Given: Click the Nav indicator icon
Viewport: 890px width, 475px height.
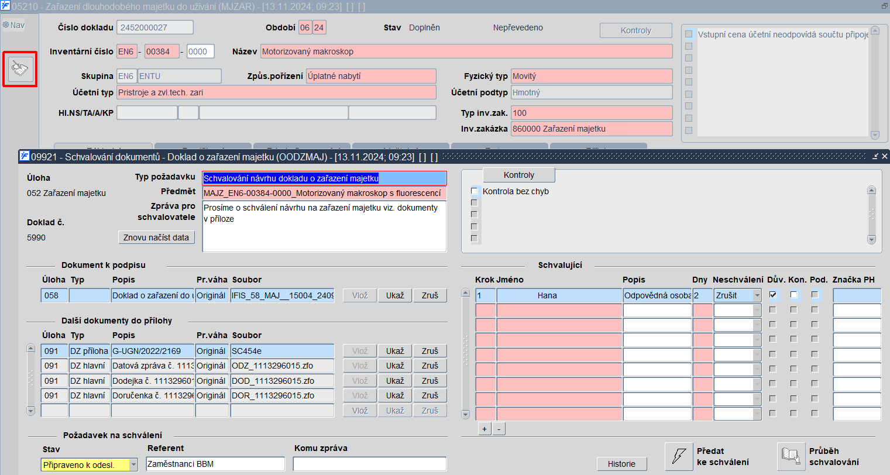Looking at the screenshot, I should pos(6,25).
